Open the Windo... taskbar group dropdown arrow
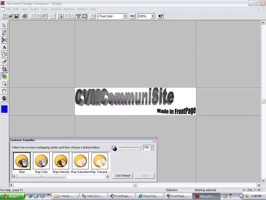 point(78,196)
